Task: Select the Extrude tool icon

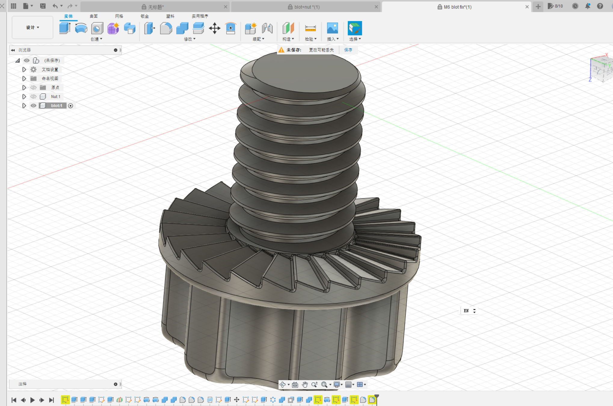Action: tap(64, 28)
